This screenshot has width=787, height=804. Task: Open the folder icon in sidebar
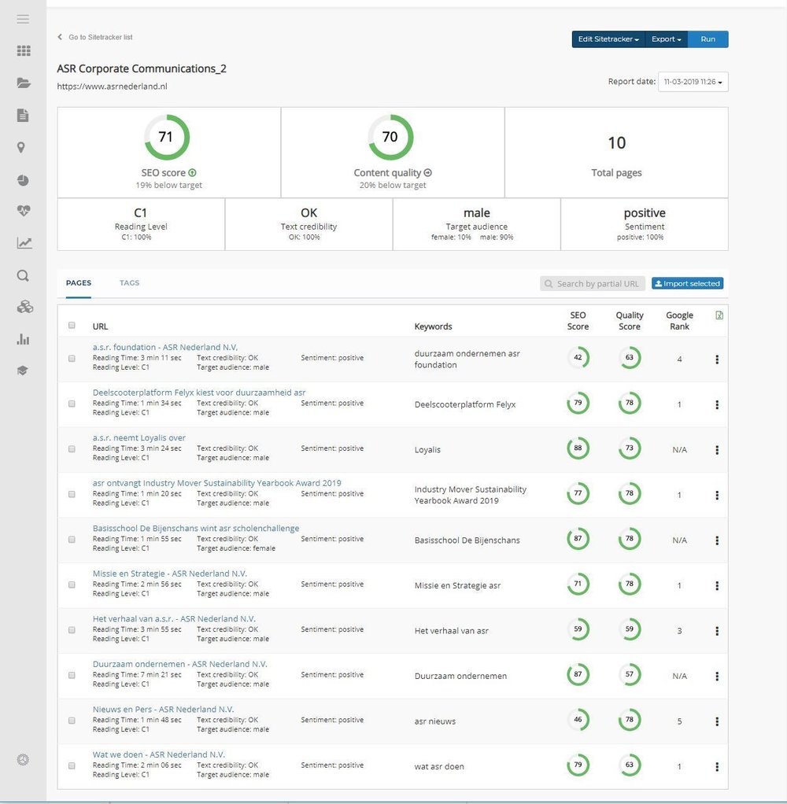(24, 83)
